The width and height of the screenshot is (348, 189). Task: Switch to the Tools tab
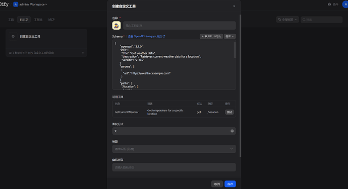tap(11, 20)
